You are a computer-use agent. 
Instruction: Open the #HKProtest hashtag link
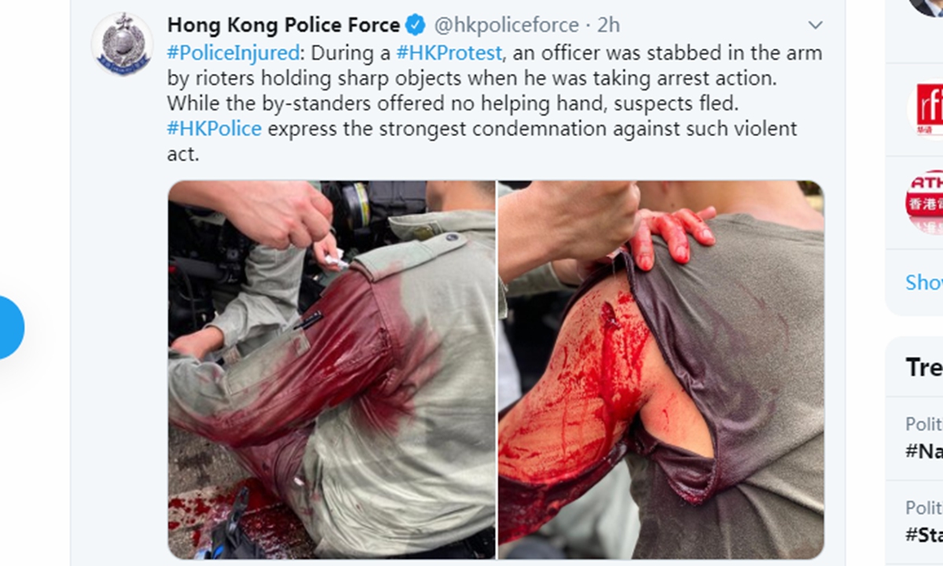pos(449,53)
